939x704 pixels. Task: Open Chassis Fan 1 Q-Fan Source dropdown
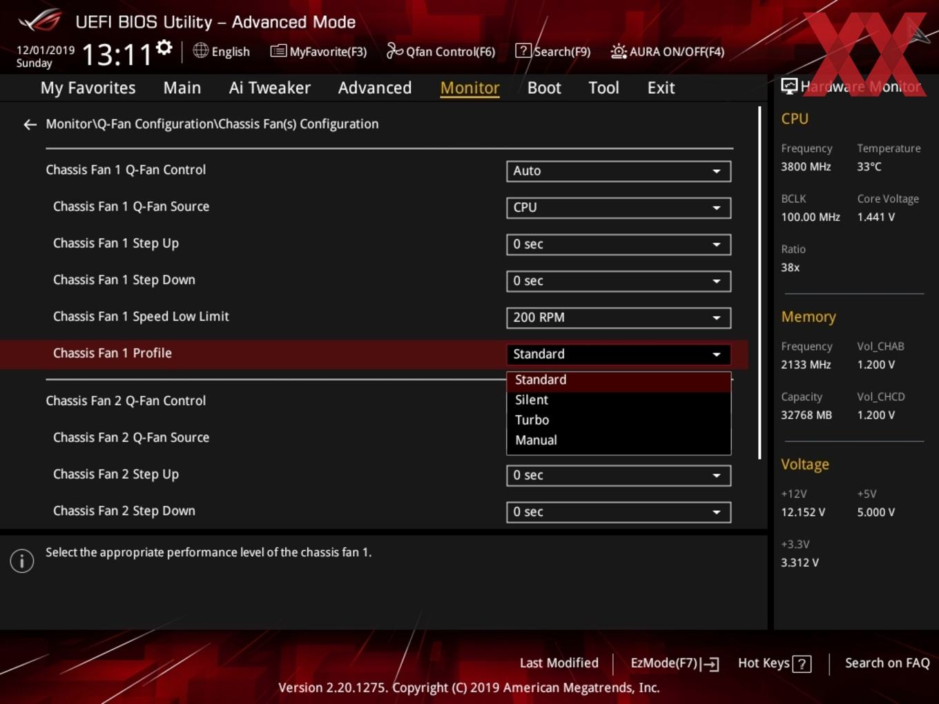(x=619, y=208)
